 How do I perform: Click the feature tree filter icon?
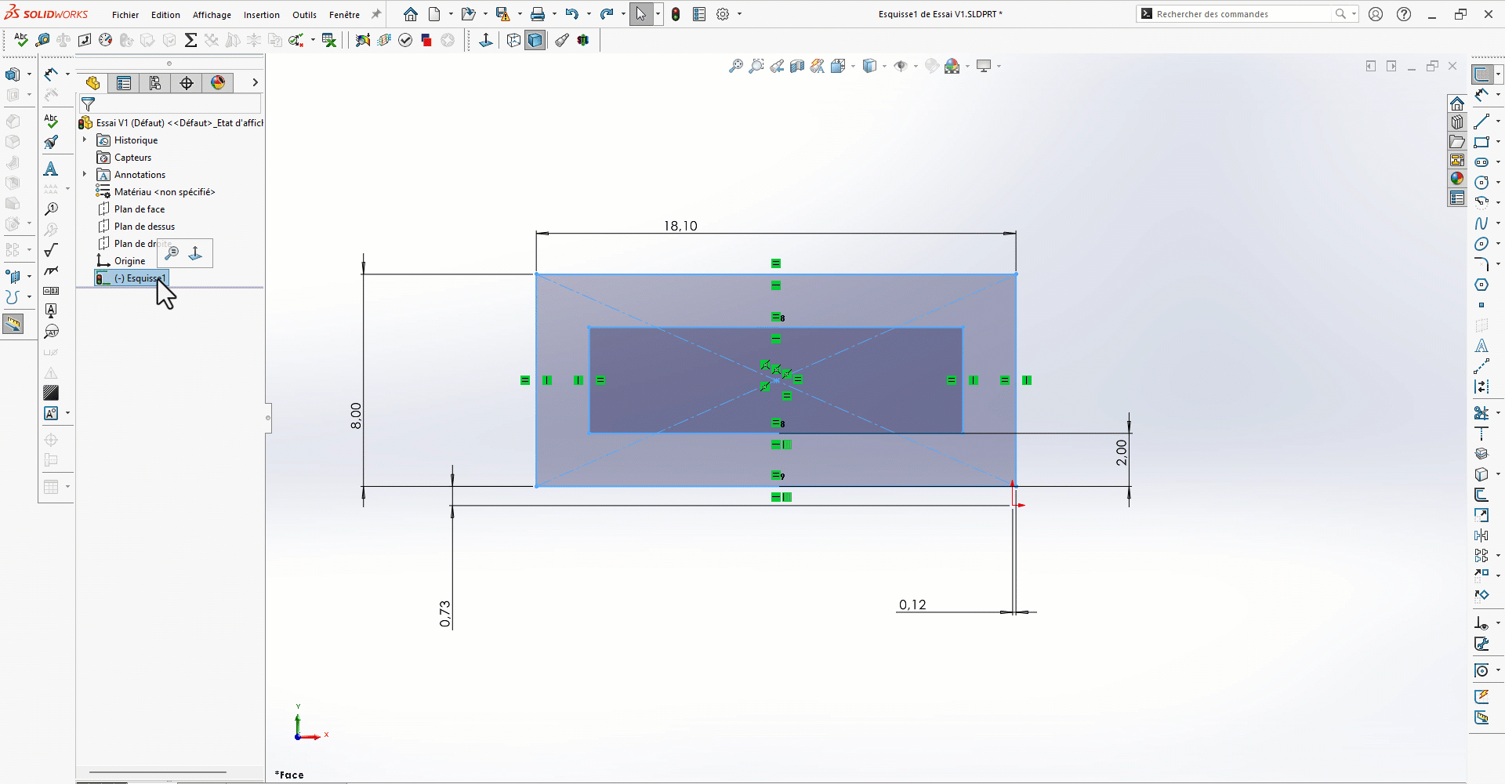click(88, 103)
